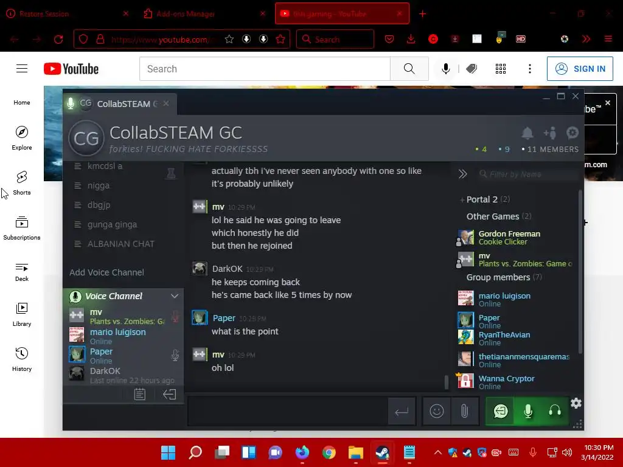Screen dimensions: 623x467
Task: Toggle the Steam chat microphone
Action: click(527, 411)
